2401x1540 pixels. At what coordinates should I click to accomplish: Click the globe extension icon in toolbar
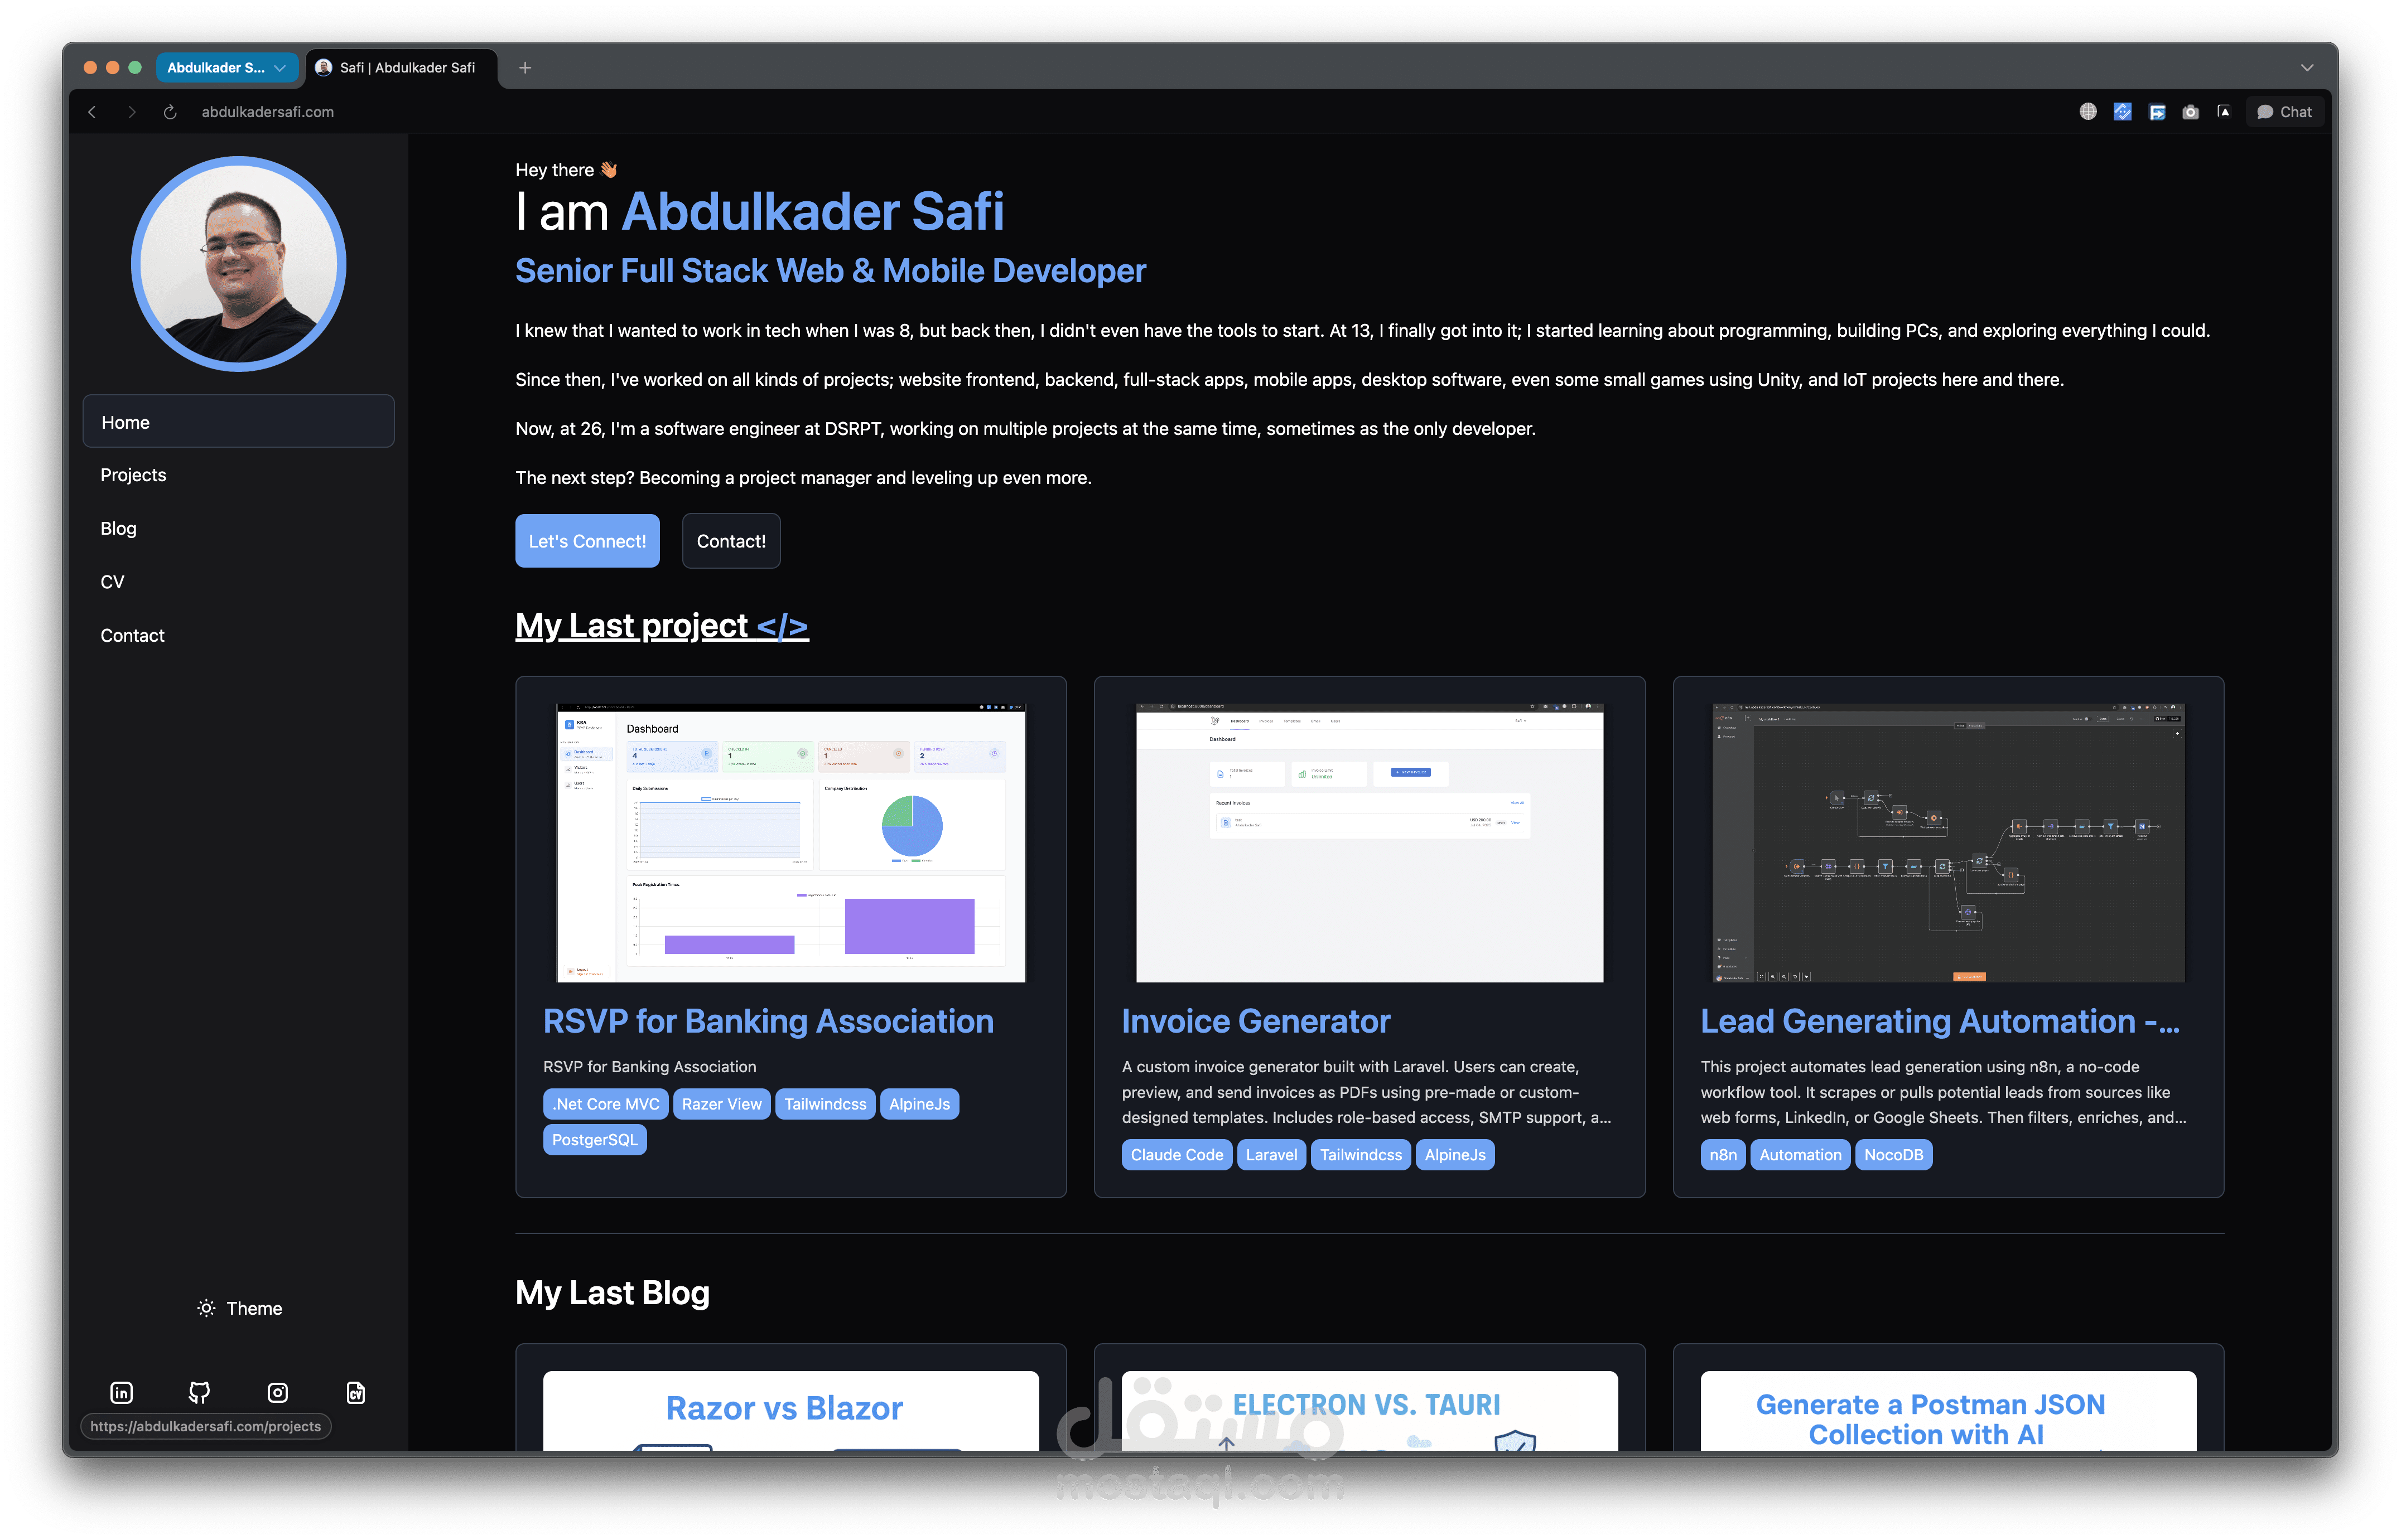coord(2088,112)
